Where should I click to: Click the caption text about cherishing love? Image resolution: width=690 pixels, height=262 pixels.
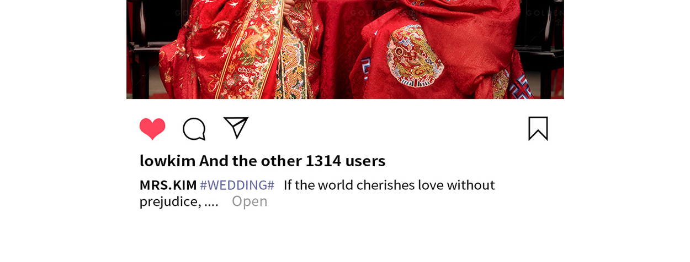click(389, 185)
